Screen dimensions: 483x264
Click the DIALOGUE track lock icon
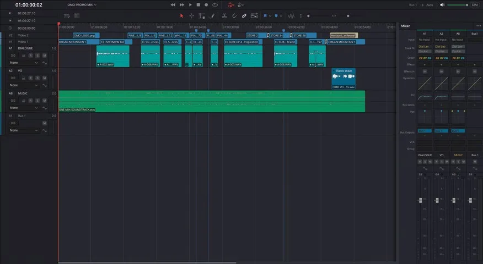[23, 56]
